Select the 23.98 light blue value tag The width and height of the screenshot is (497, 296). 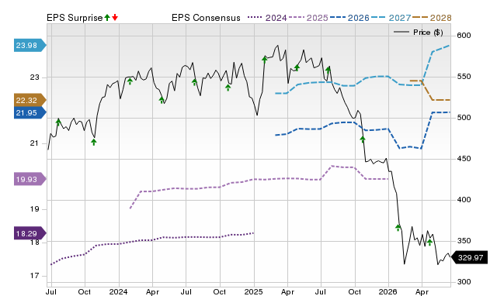30,46
